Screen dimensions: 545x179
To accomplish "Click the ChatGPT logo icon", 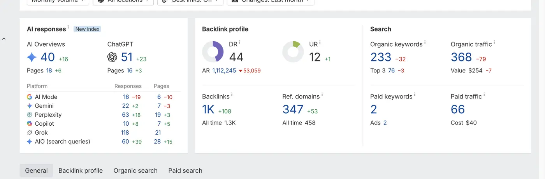I will pyautogui.click(x=112, y=58).
